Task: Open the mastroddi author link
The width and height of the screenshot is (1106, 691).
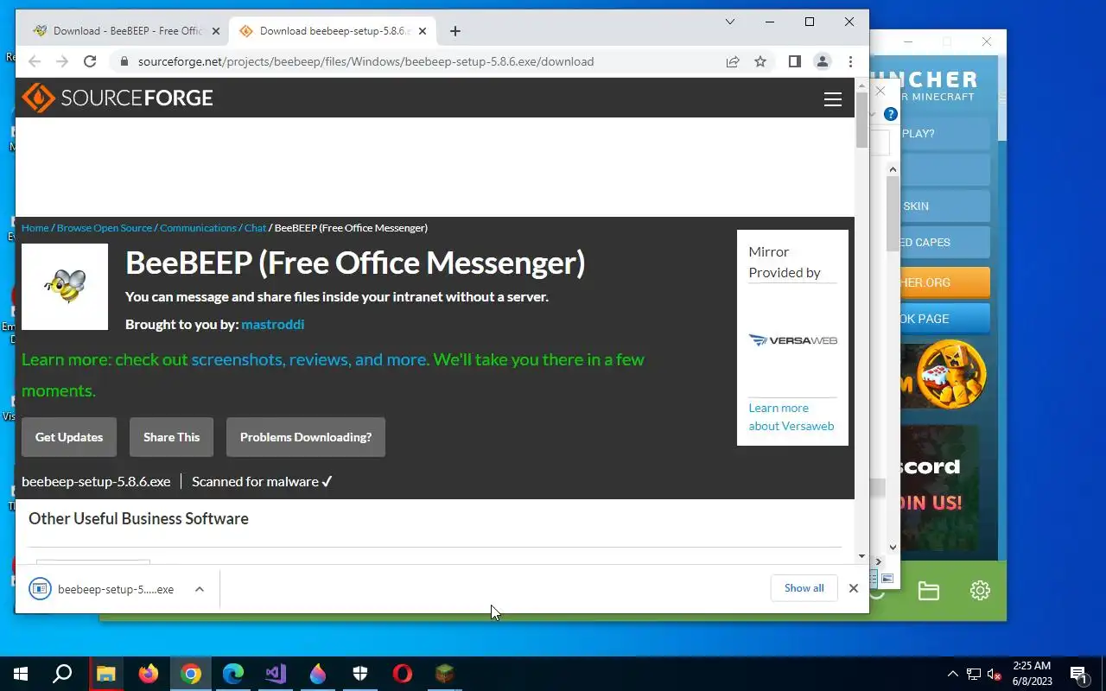Action: [x=273, y=325]
